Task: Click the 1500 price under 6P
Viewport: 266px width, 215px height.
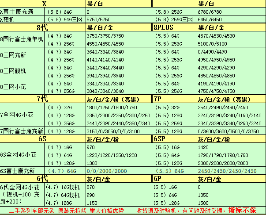Action: click(204, 203)
